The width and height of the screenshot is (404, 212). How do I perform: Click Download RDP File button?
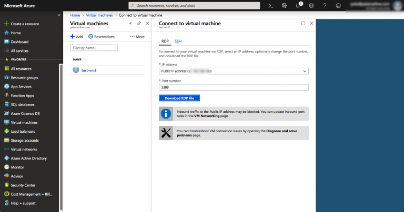point(179,98)
